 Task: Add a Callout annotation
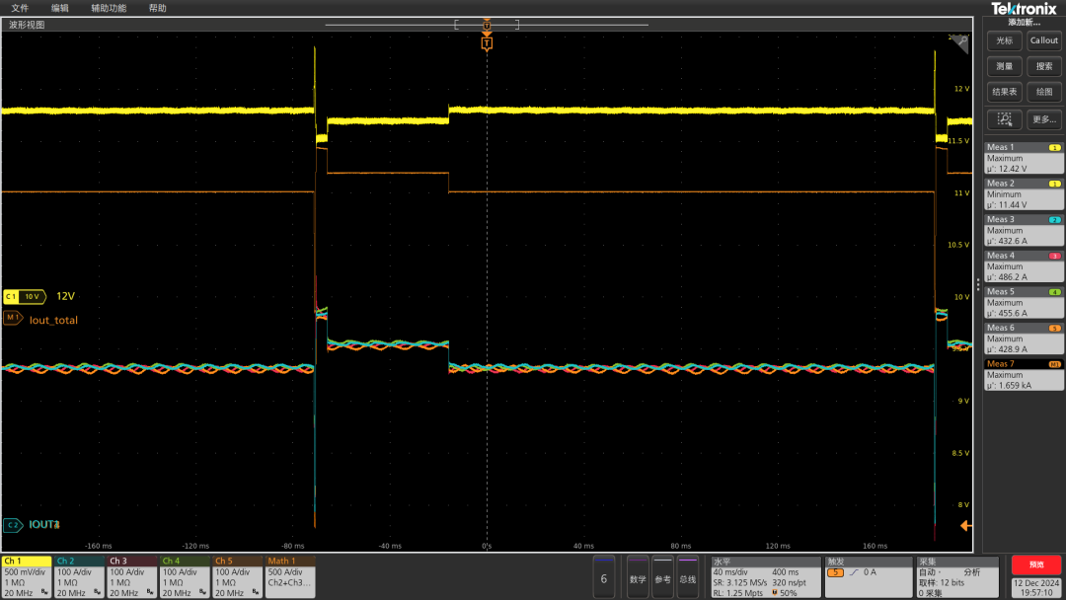pyautogui.click(x=1043, y=40)
